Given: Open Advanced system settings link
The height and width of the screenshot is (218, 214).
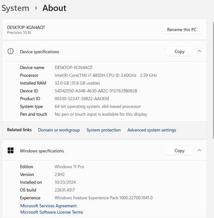Looking at the screenshot, I should click(152, 130).
